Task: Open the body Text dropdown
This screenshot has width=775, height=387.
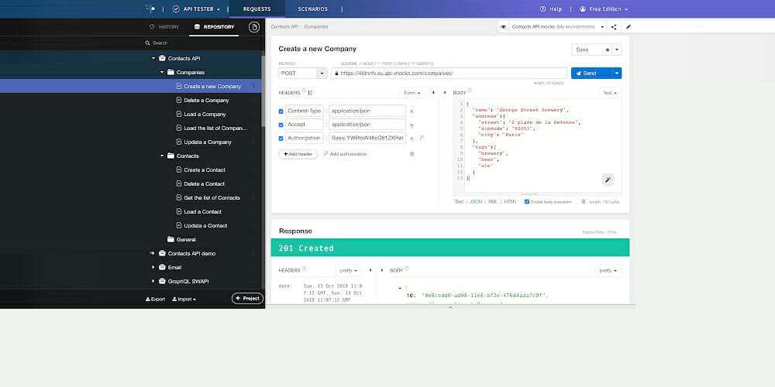Action: tap(610, 93)
